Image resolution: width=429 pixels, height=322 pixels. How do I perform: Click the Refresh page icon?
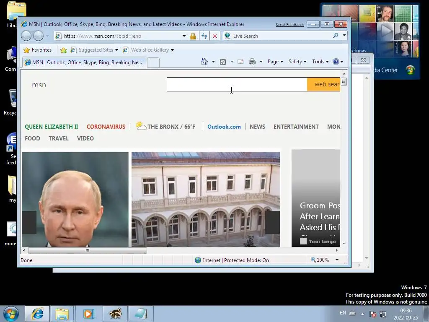pyautogui.click(x=204, y=36)
